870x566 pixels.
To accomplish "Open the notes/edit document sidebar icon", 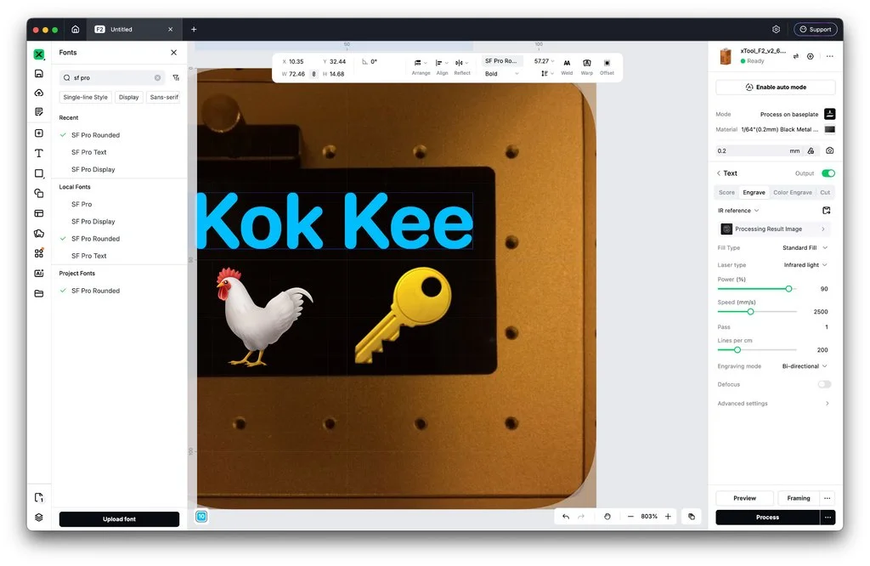I will (39, 111).
